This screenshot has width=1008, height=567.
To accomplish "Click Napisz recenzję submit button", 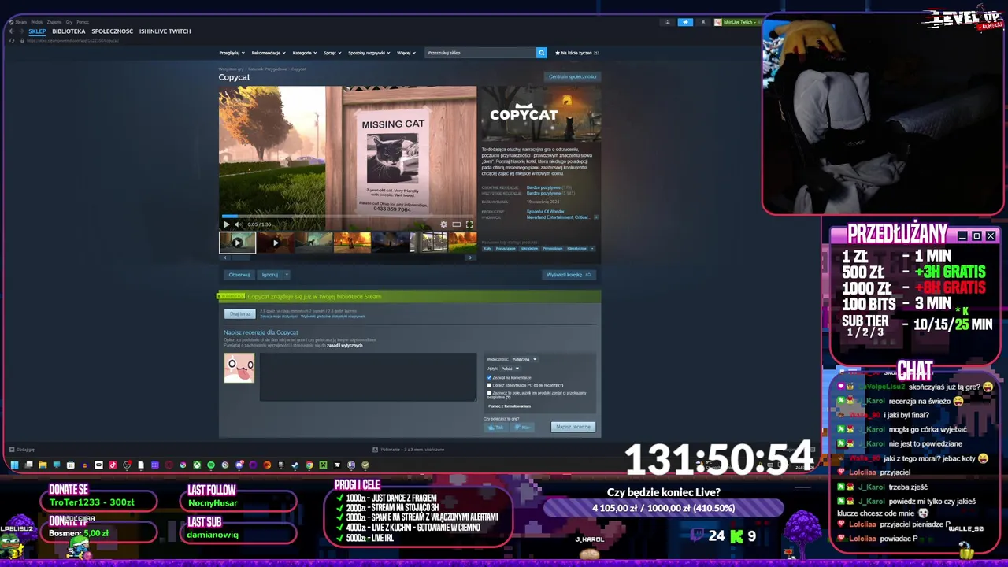I will coord(573,427).
